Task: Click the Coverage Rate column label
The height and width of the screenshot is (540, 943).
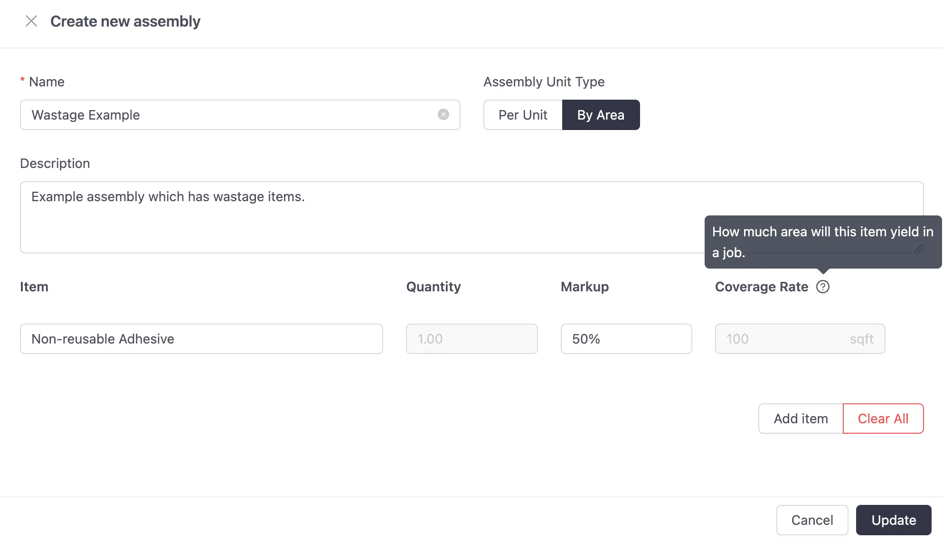Action: click(x=761, y=287)
